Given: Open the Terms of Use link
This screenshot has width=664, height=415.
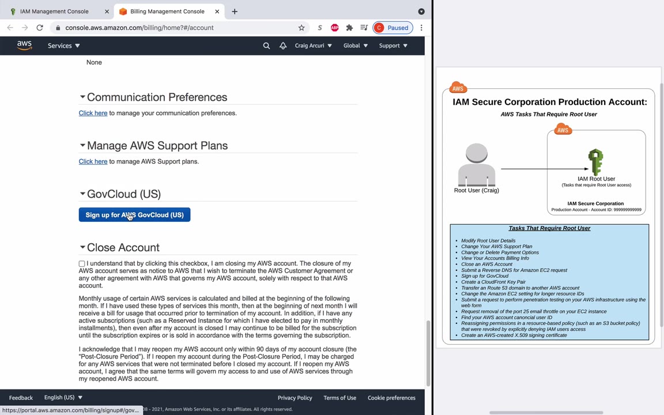Looking at the screenshot, I should pos(339,398).
